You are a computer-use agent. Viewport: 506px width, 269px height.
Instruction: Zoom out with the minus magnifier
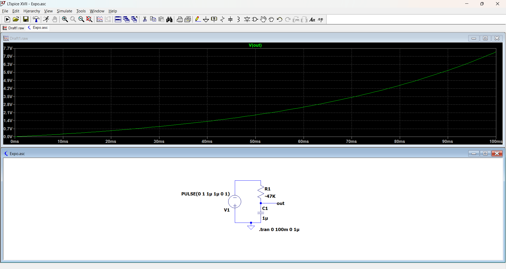point(81,19)
